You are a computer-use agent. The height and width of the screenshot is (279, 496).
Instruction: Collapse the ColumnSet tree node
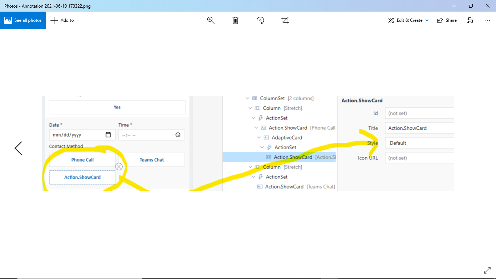click(x=247, y=98)
